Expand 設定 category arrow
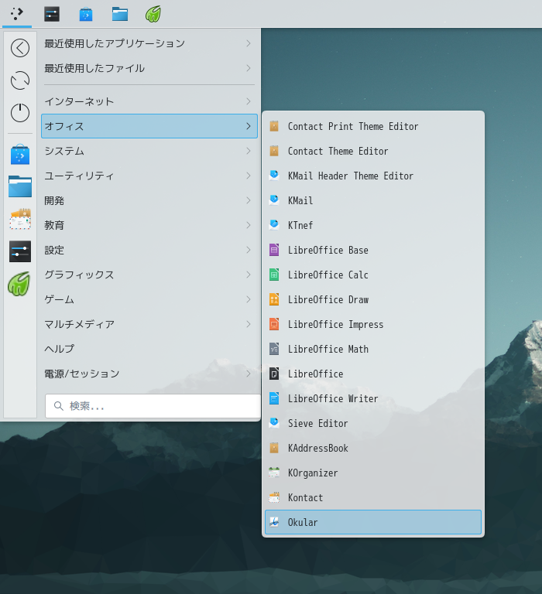Viewport: 542px width, 594px height. (249, 250)
